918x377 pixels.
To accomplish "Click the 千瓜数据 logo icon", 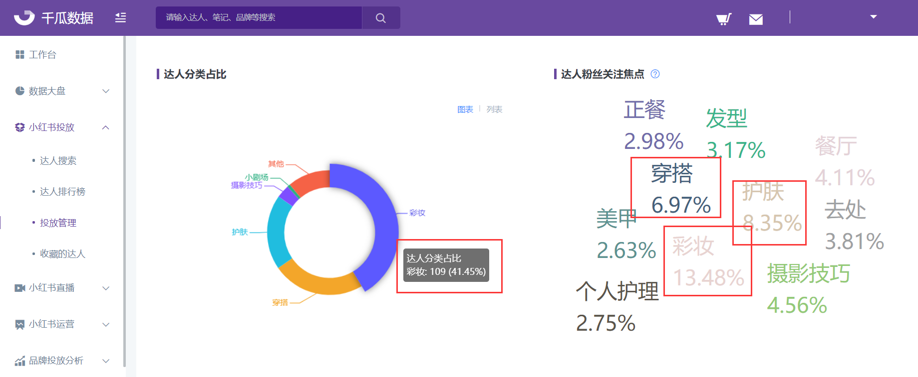I will tap(24, 17).
